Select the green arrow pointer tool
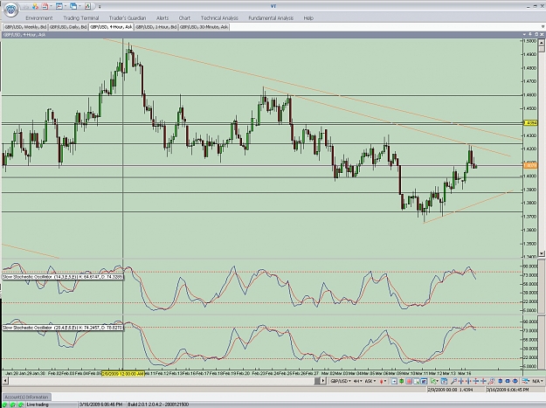The height and width of the screenshot is (408, 546). 433,381
